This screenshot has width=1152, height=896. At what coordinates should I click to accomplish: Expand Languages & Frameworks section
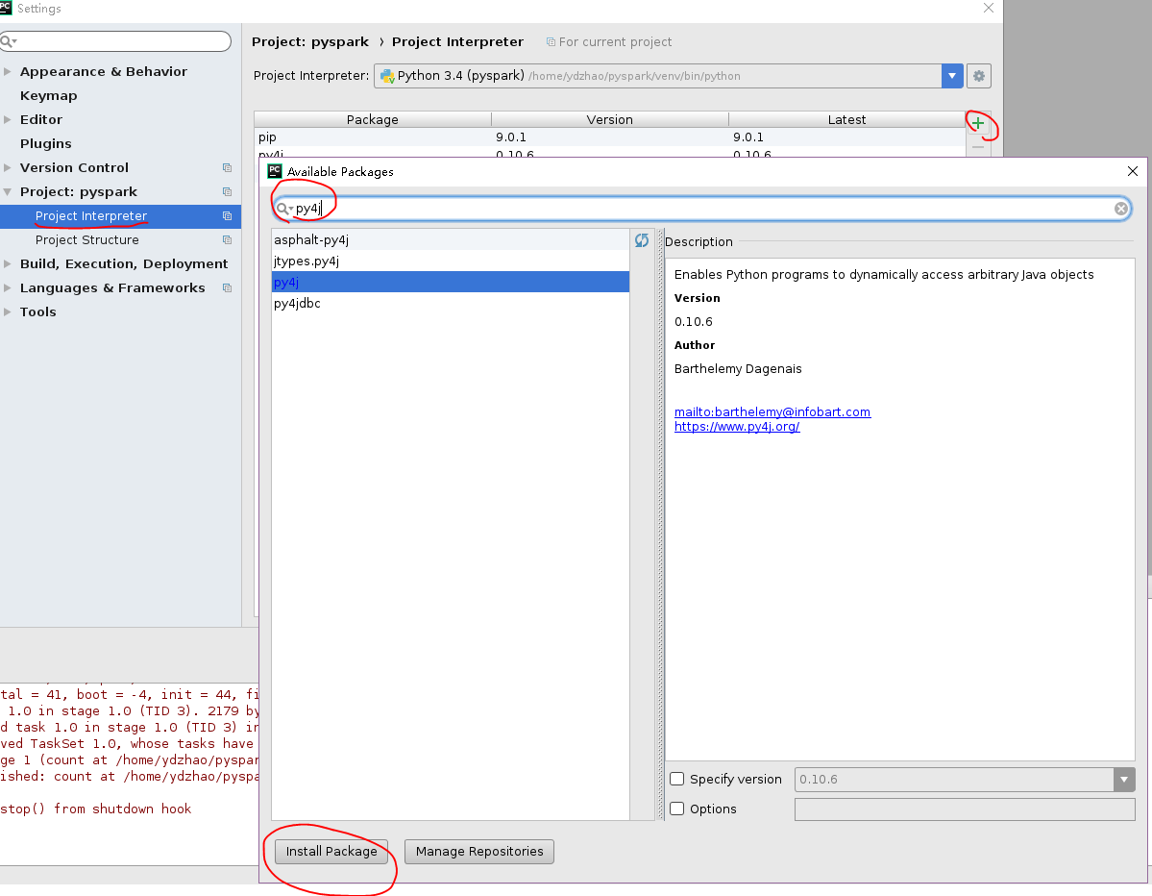point(8,288)
